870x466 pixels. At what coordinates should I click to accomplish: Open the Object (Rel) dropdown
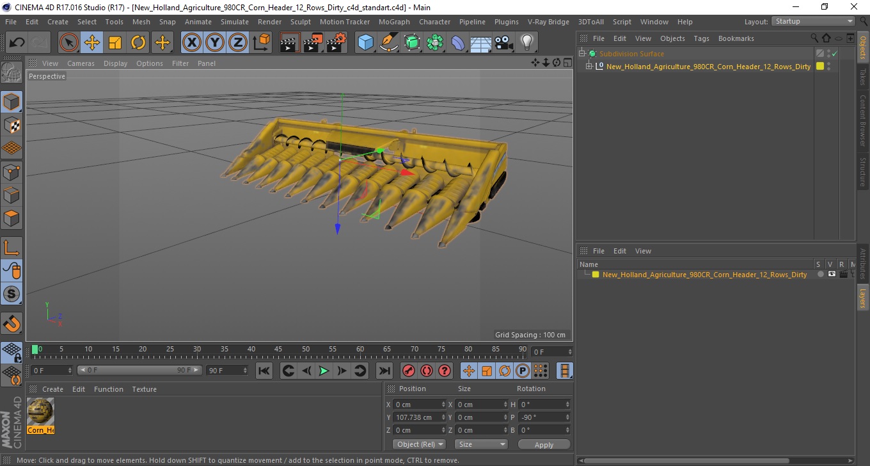[420, 444]
